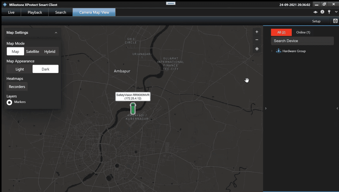Click the status indicator icon left of Help

[315, 12]
